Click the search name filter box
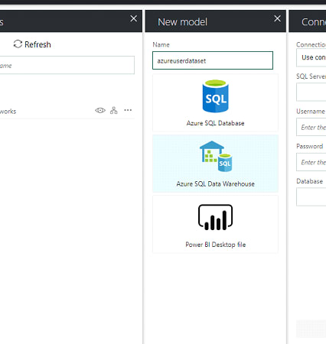 [x=67, y=65]
